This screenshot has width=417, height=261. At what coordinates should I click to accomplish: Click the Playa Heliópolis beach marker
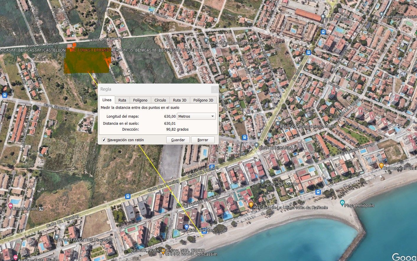click(x=342, y=203)
